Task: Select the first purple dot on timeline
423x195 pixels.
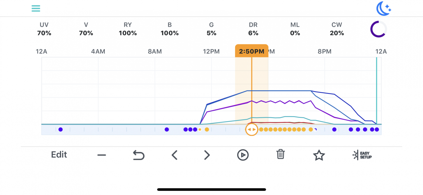Action: click(x=61, y=130)
